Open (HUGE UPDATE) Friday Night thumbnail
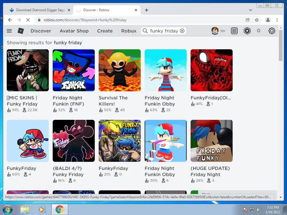This screenshot has height=215, width=287. coord(212,141)
